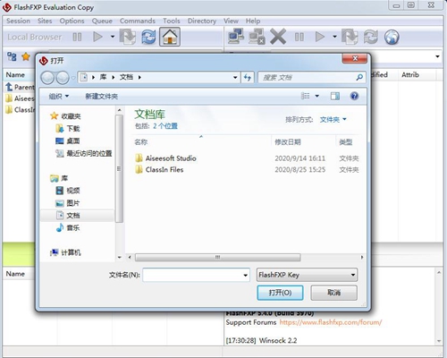Viewport: 447px width, 358px height.
Task: Open the 组织 organize dropdown
Action: point(59,97)
